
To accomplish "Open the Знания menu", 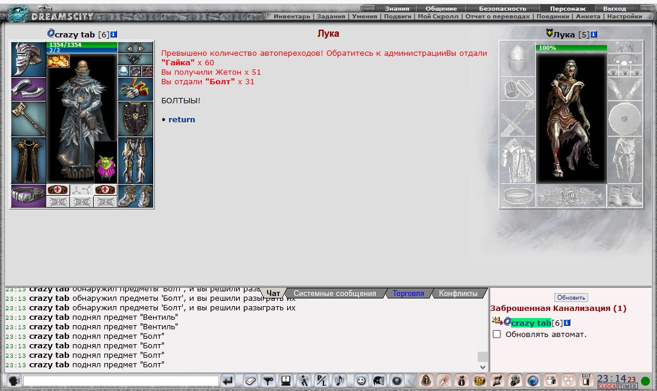I will click(397, 8).
